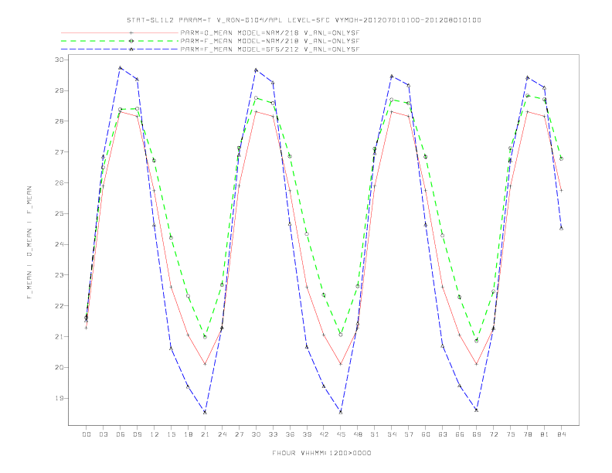
Task: Click the blue GFS triangle peak at hour 78
Action: tap(527, 77)
